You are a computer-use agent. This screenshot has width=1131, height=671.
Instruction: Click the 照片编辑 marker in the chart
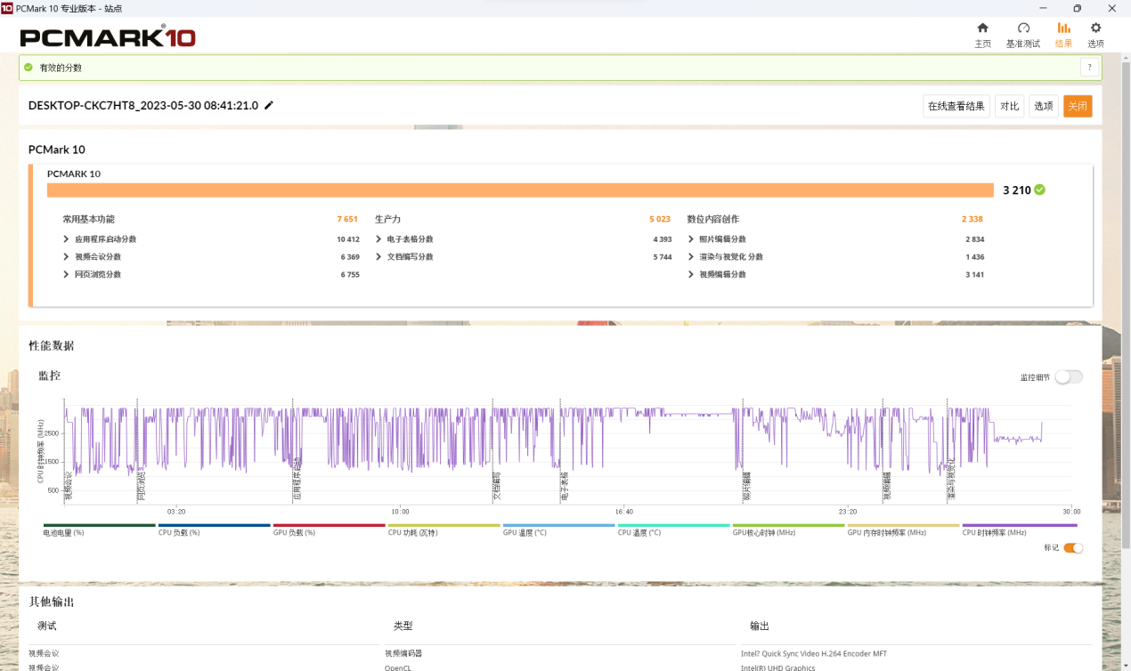pyautogui.click(x=747, y=488)
